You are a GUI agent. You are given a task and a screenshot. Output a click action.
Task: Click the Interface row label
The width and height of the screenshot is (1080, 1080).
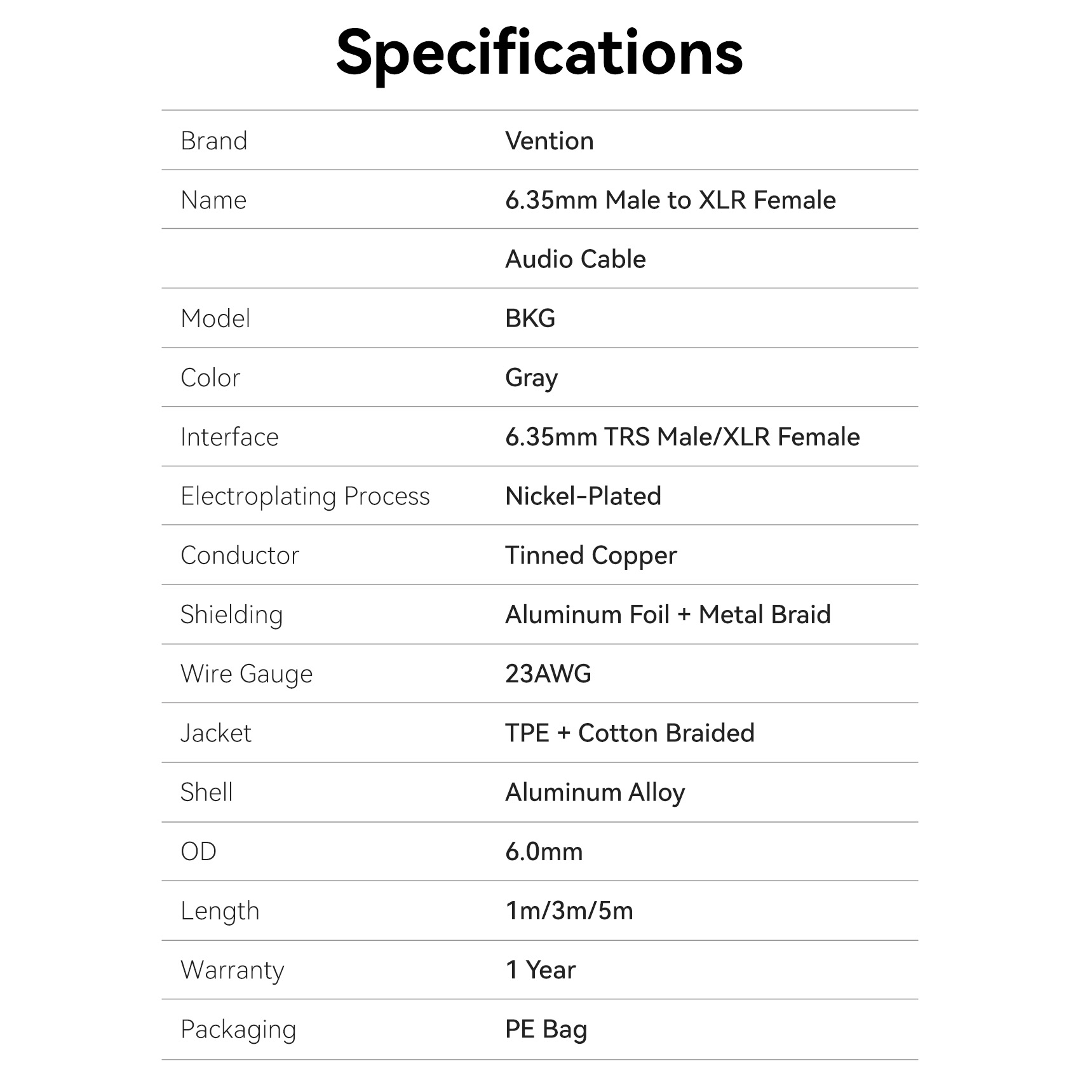(x=229, y=437)
